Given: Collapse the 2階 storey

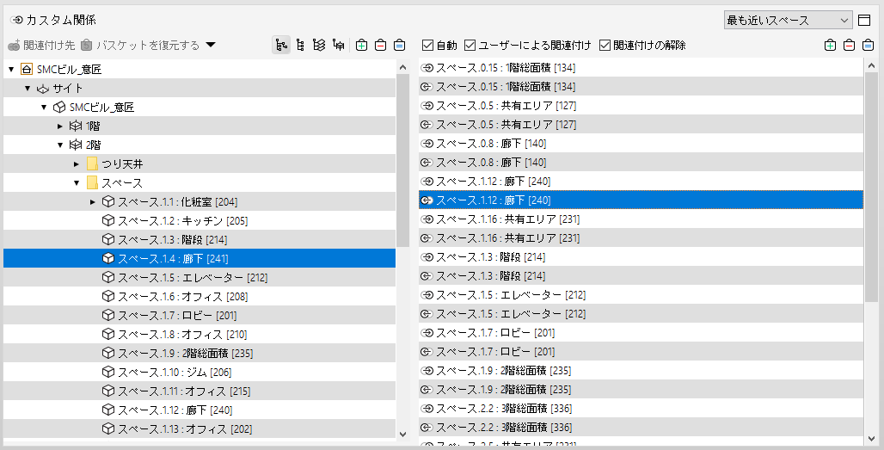Looking at the screenshot, I should pos(60,145).
